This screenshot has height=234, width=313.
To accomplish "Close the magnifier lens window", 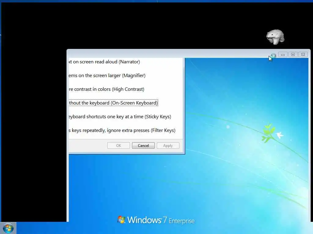I will (x=303, y=55).
